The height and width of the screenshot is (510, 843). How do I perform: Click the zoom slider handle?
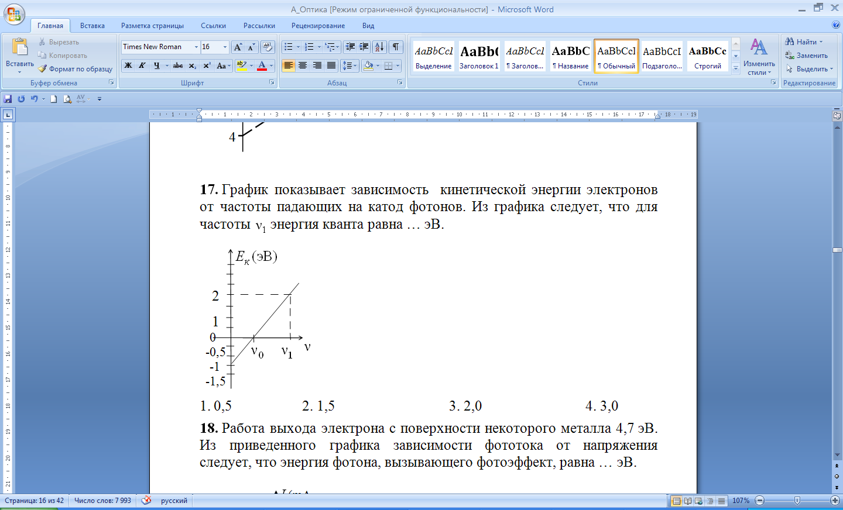click(x=797, y=501)
